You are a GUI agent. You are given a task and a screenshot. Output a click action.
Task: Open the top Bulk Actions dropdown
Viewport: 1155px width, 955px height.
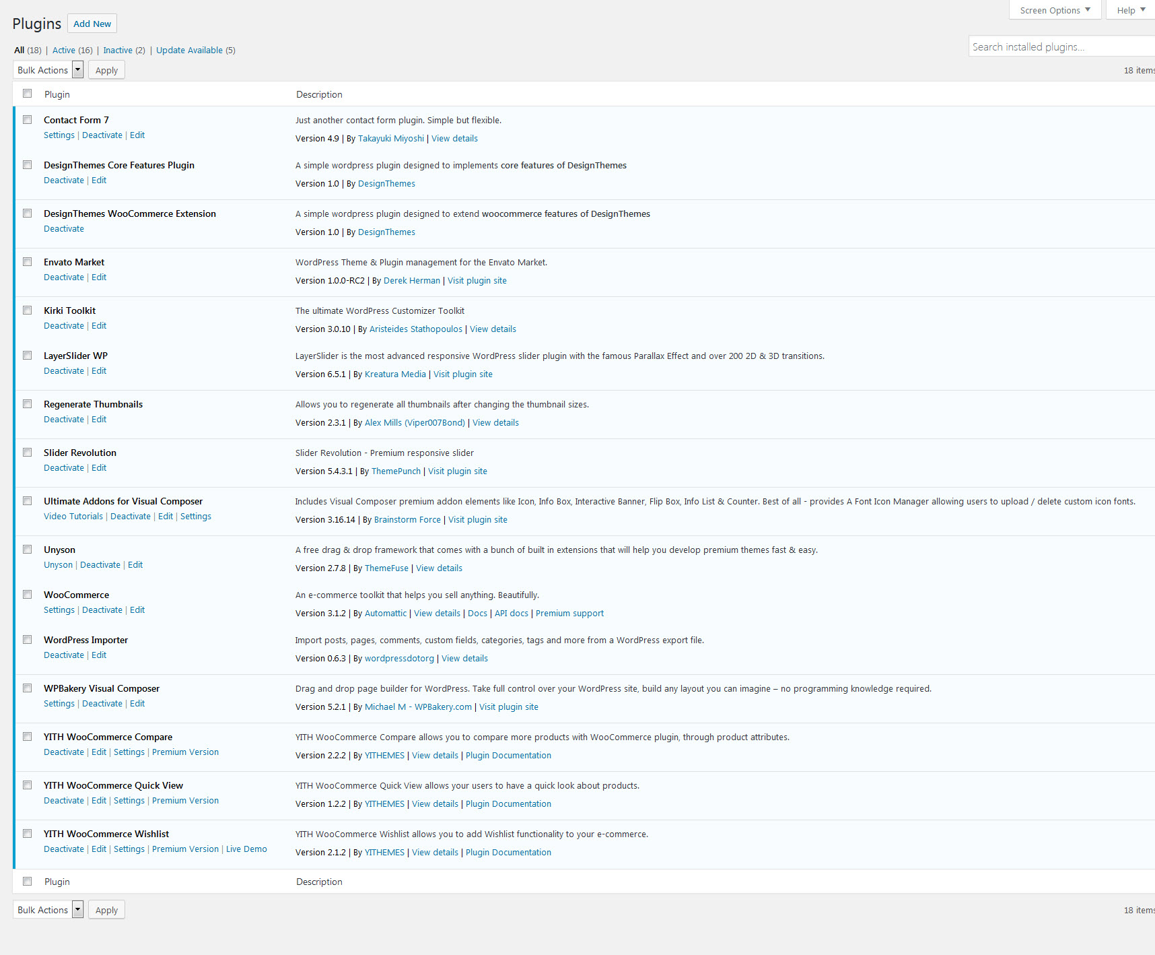tap(48, 70)
